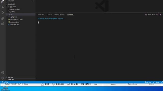Kill the terminal with trash icon

point(160,15)
